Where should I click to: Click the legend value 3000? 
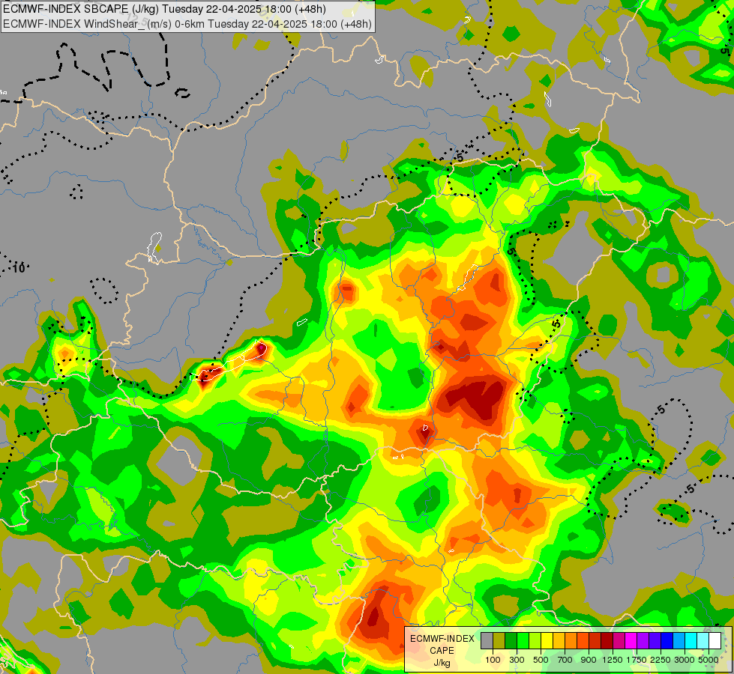click(685, 660)
